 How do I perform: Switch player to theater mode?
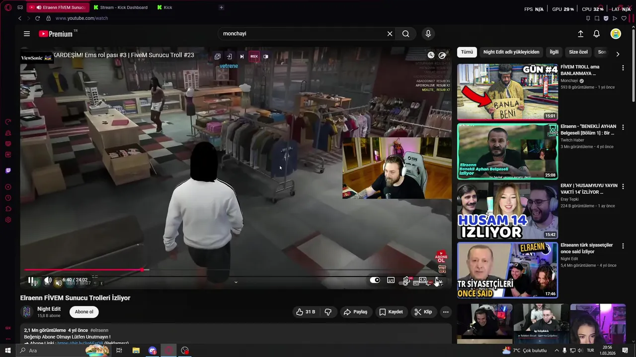(x=422, y=280)
